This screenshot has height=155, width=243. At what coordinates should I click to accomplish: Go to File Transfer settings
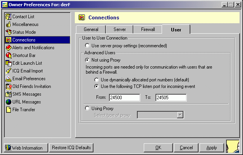point(37,110)
